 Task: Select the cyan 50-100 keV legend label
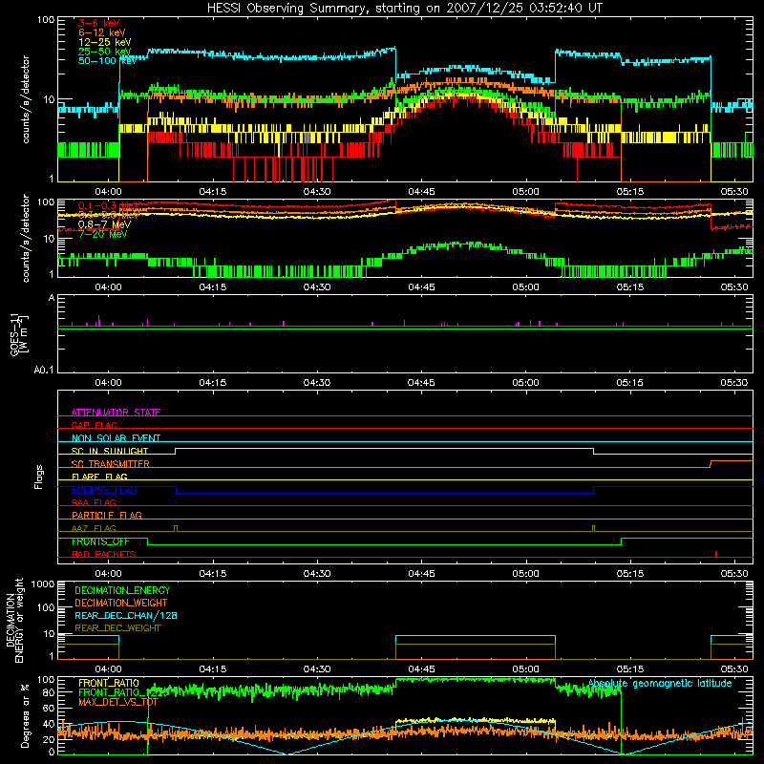pos(107,61)
